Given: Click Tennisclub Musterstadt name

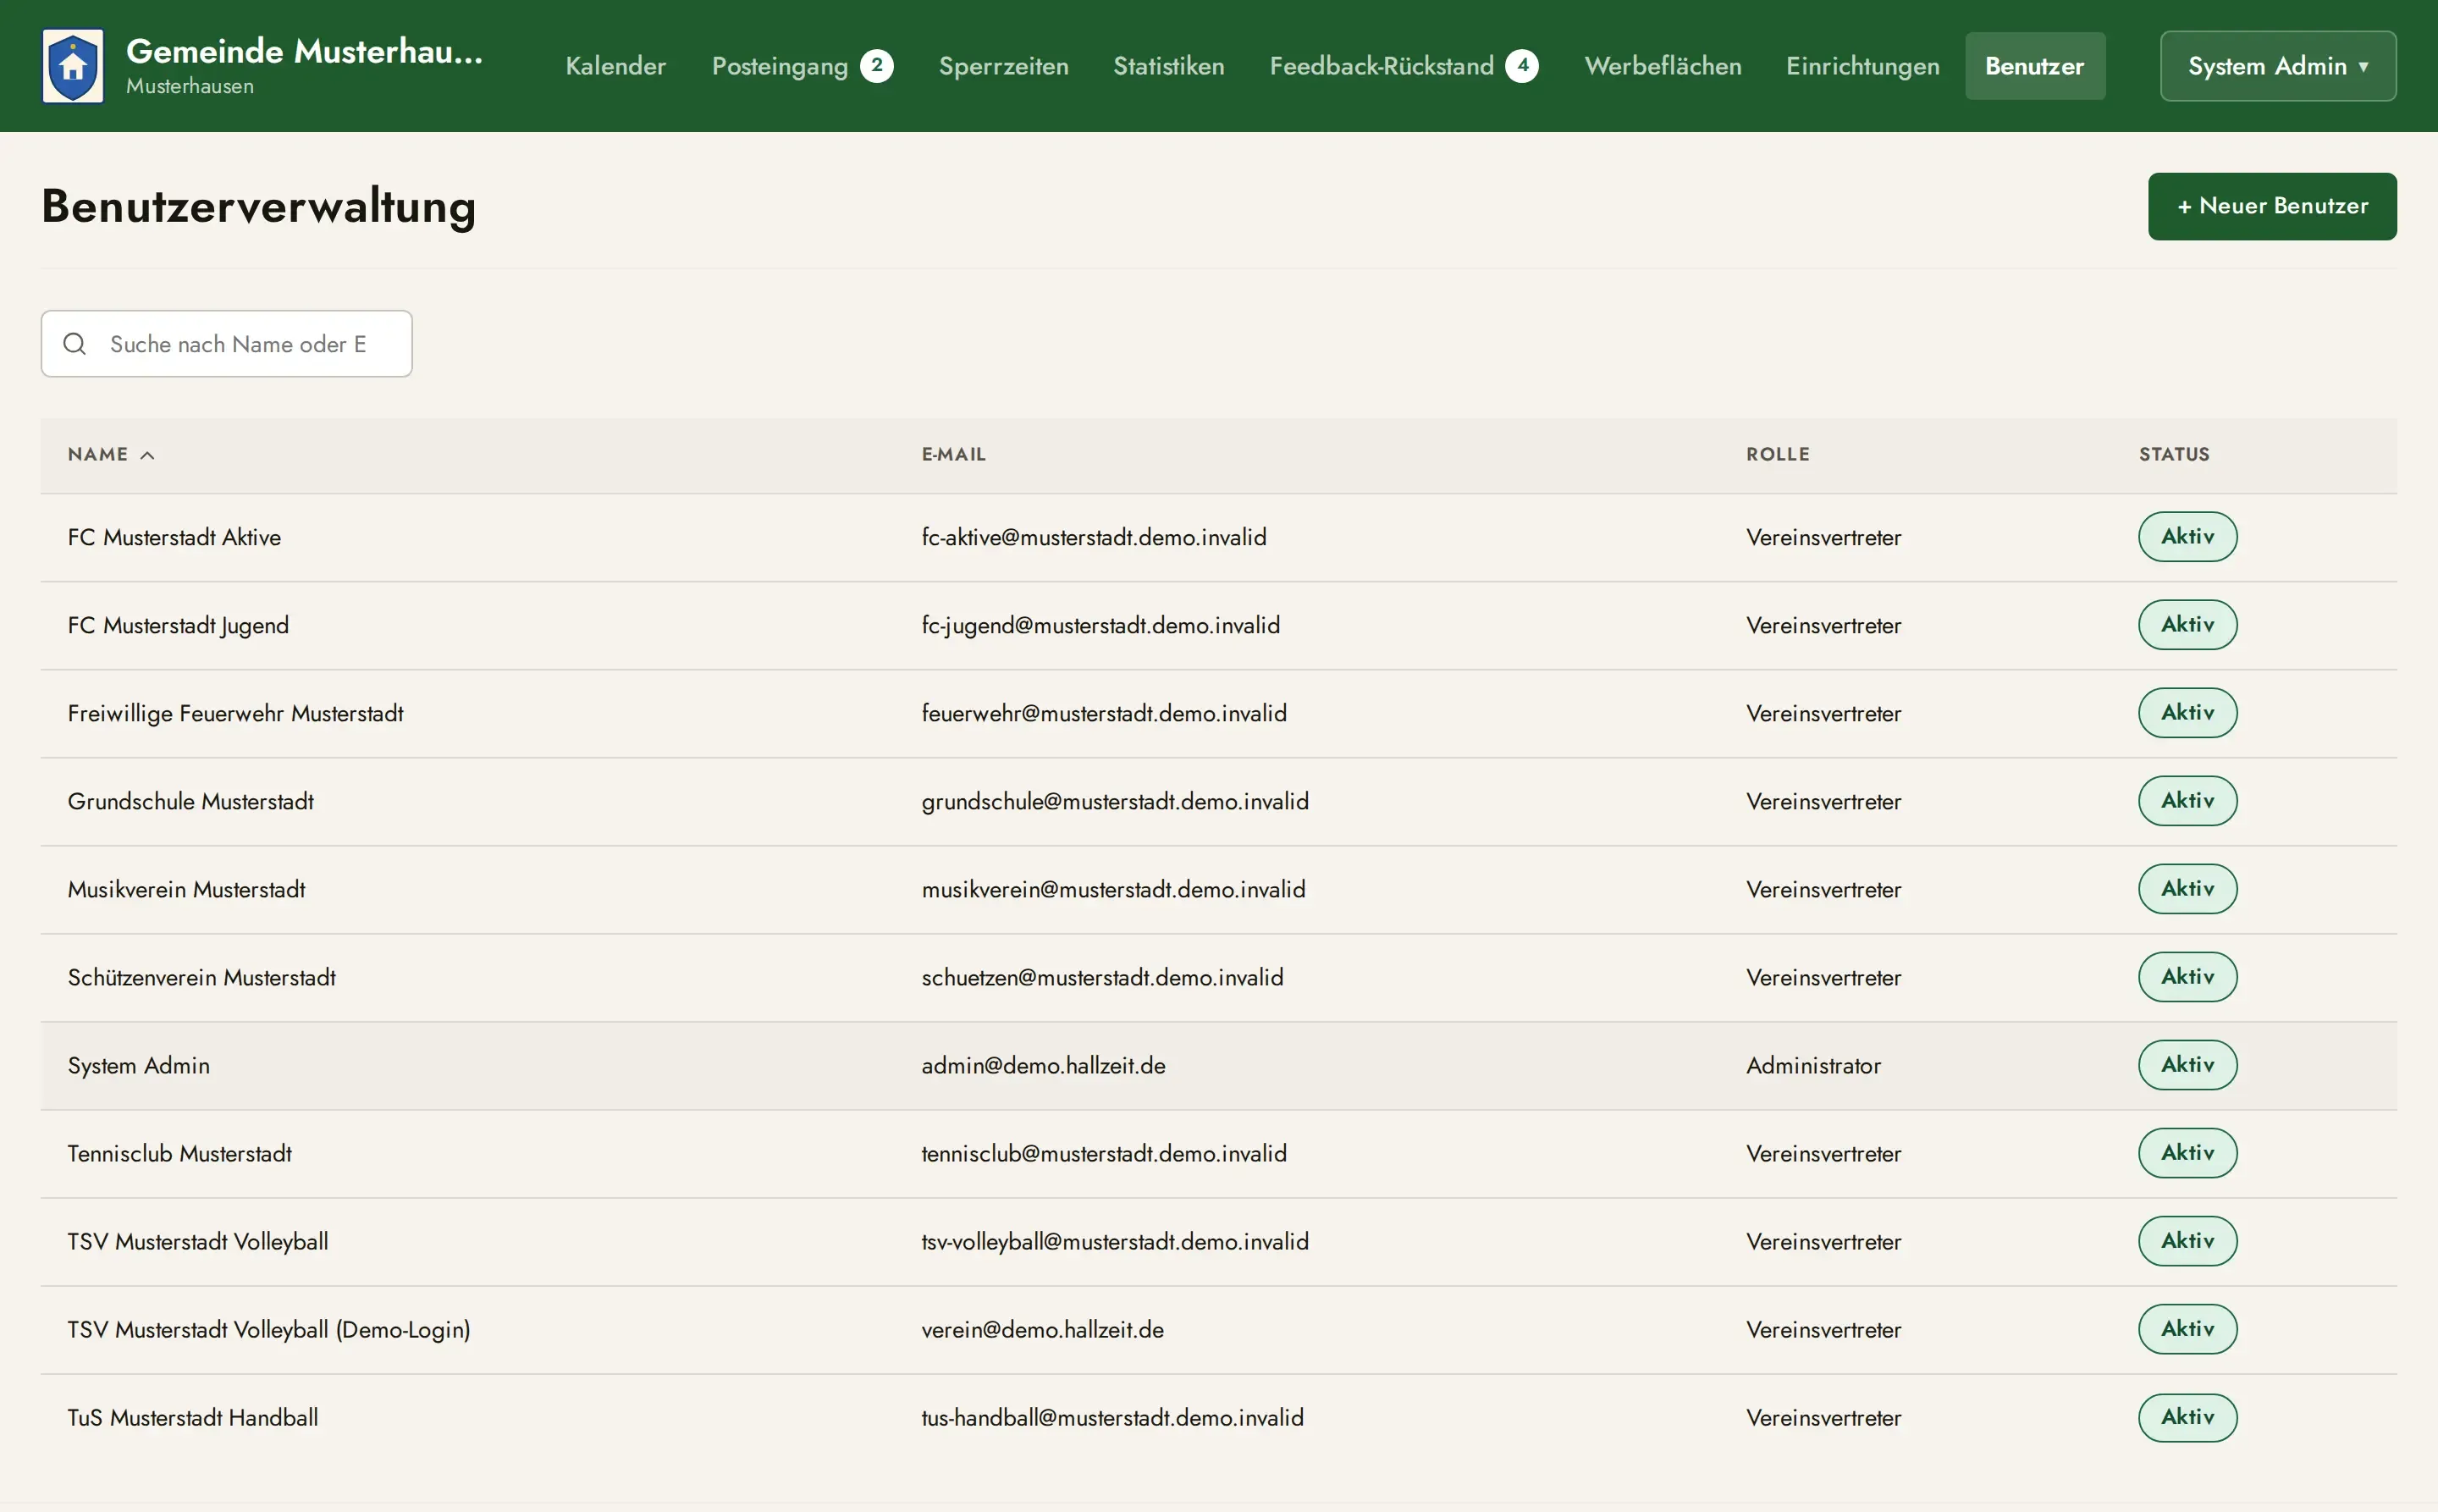Looking at the screenshot, I should pos(179,1154).
